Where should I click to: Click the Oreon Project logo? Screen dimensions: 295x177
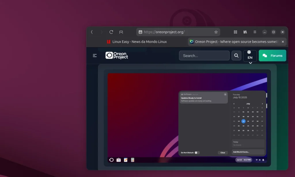[x=117, y=55]
